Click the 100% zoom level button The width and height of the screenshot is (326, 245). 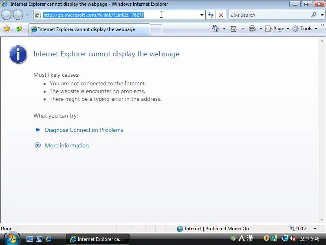click(x=299, y=229)
